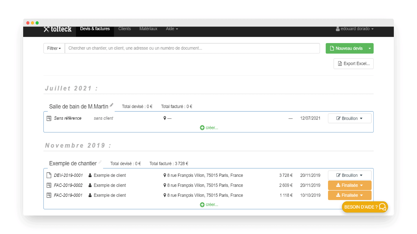Click Exemple de client on the DEV-2019-0001 row
The height and width of the screenshot is (234, 417).
[x=110, y=175]
